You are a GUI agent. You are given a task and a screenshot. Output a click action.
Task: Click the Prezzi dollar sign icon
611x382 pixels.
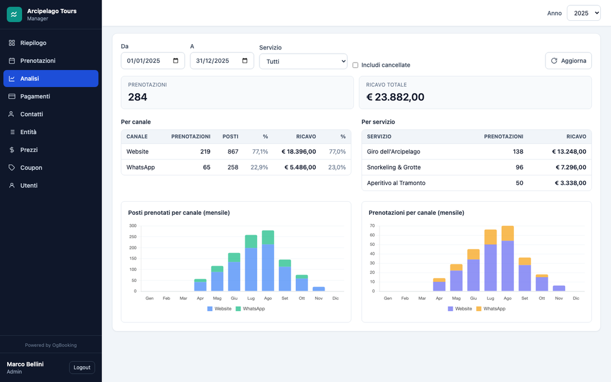coord(12,150)
